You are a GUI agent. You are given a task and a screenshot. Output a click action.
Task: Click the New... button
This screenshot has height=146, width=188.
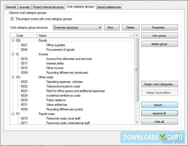tap(112, 28)
